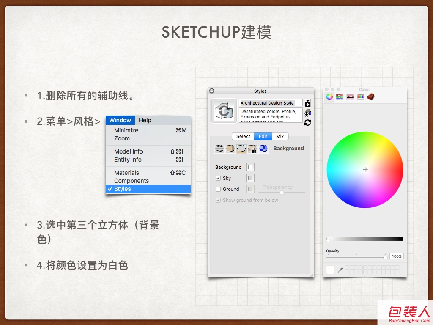Click the eyedropper color picker icon
Screen dimensions: 433x325
pos(340,270)
